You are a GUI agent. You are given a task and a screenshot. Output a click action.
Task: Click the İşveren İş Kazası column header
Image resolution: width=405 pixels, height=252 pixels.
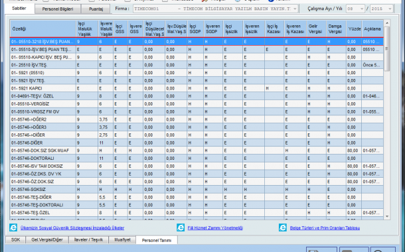tap(295, 29)
